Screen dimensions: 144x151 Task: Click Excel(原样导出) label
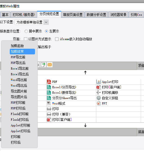tap(64, 93)
